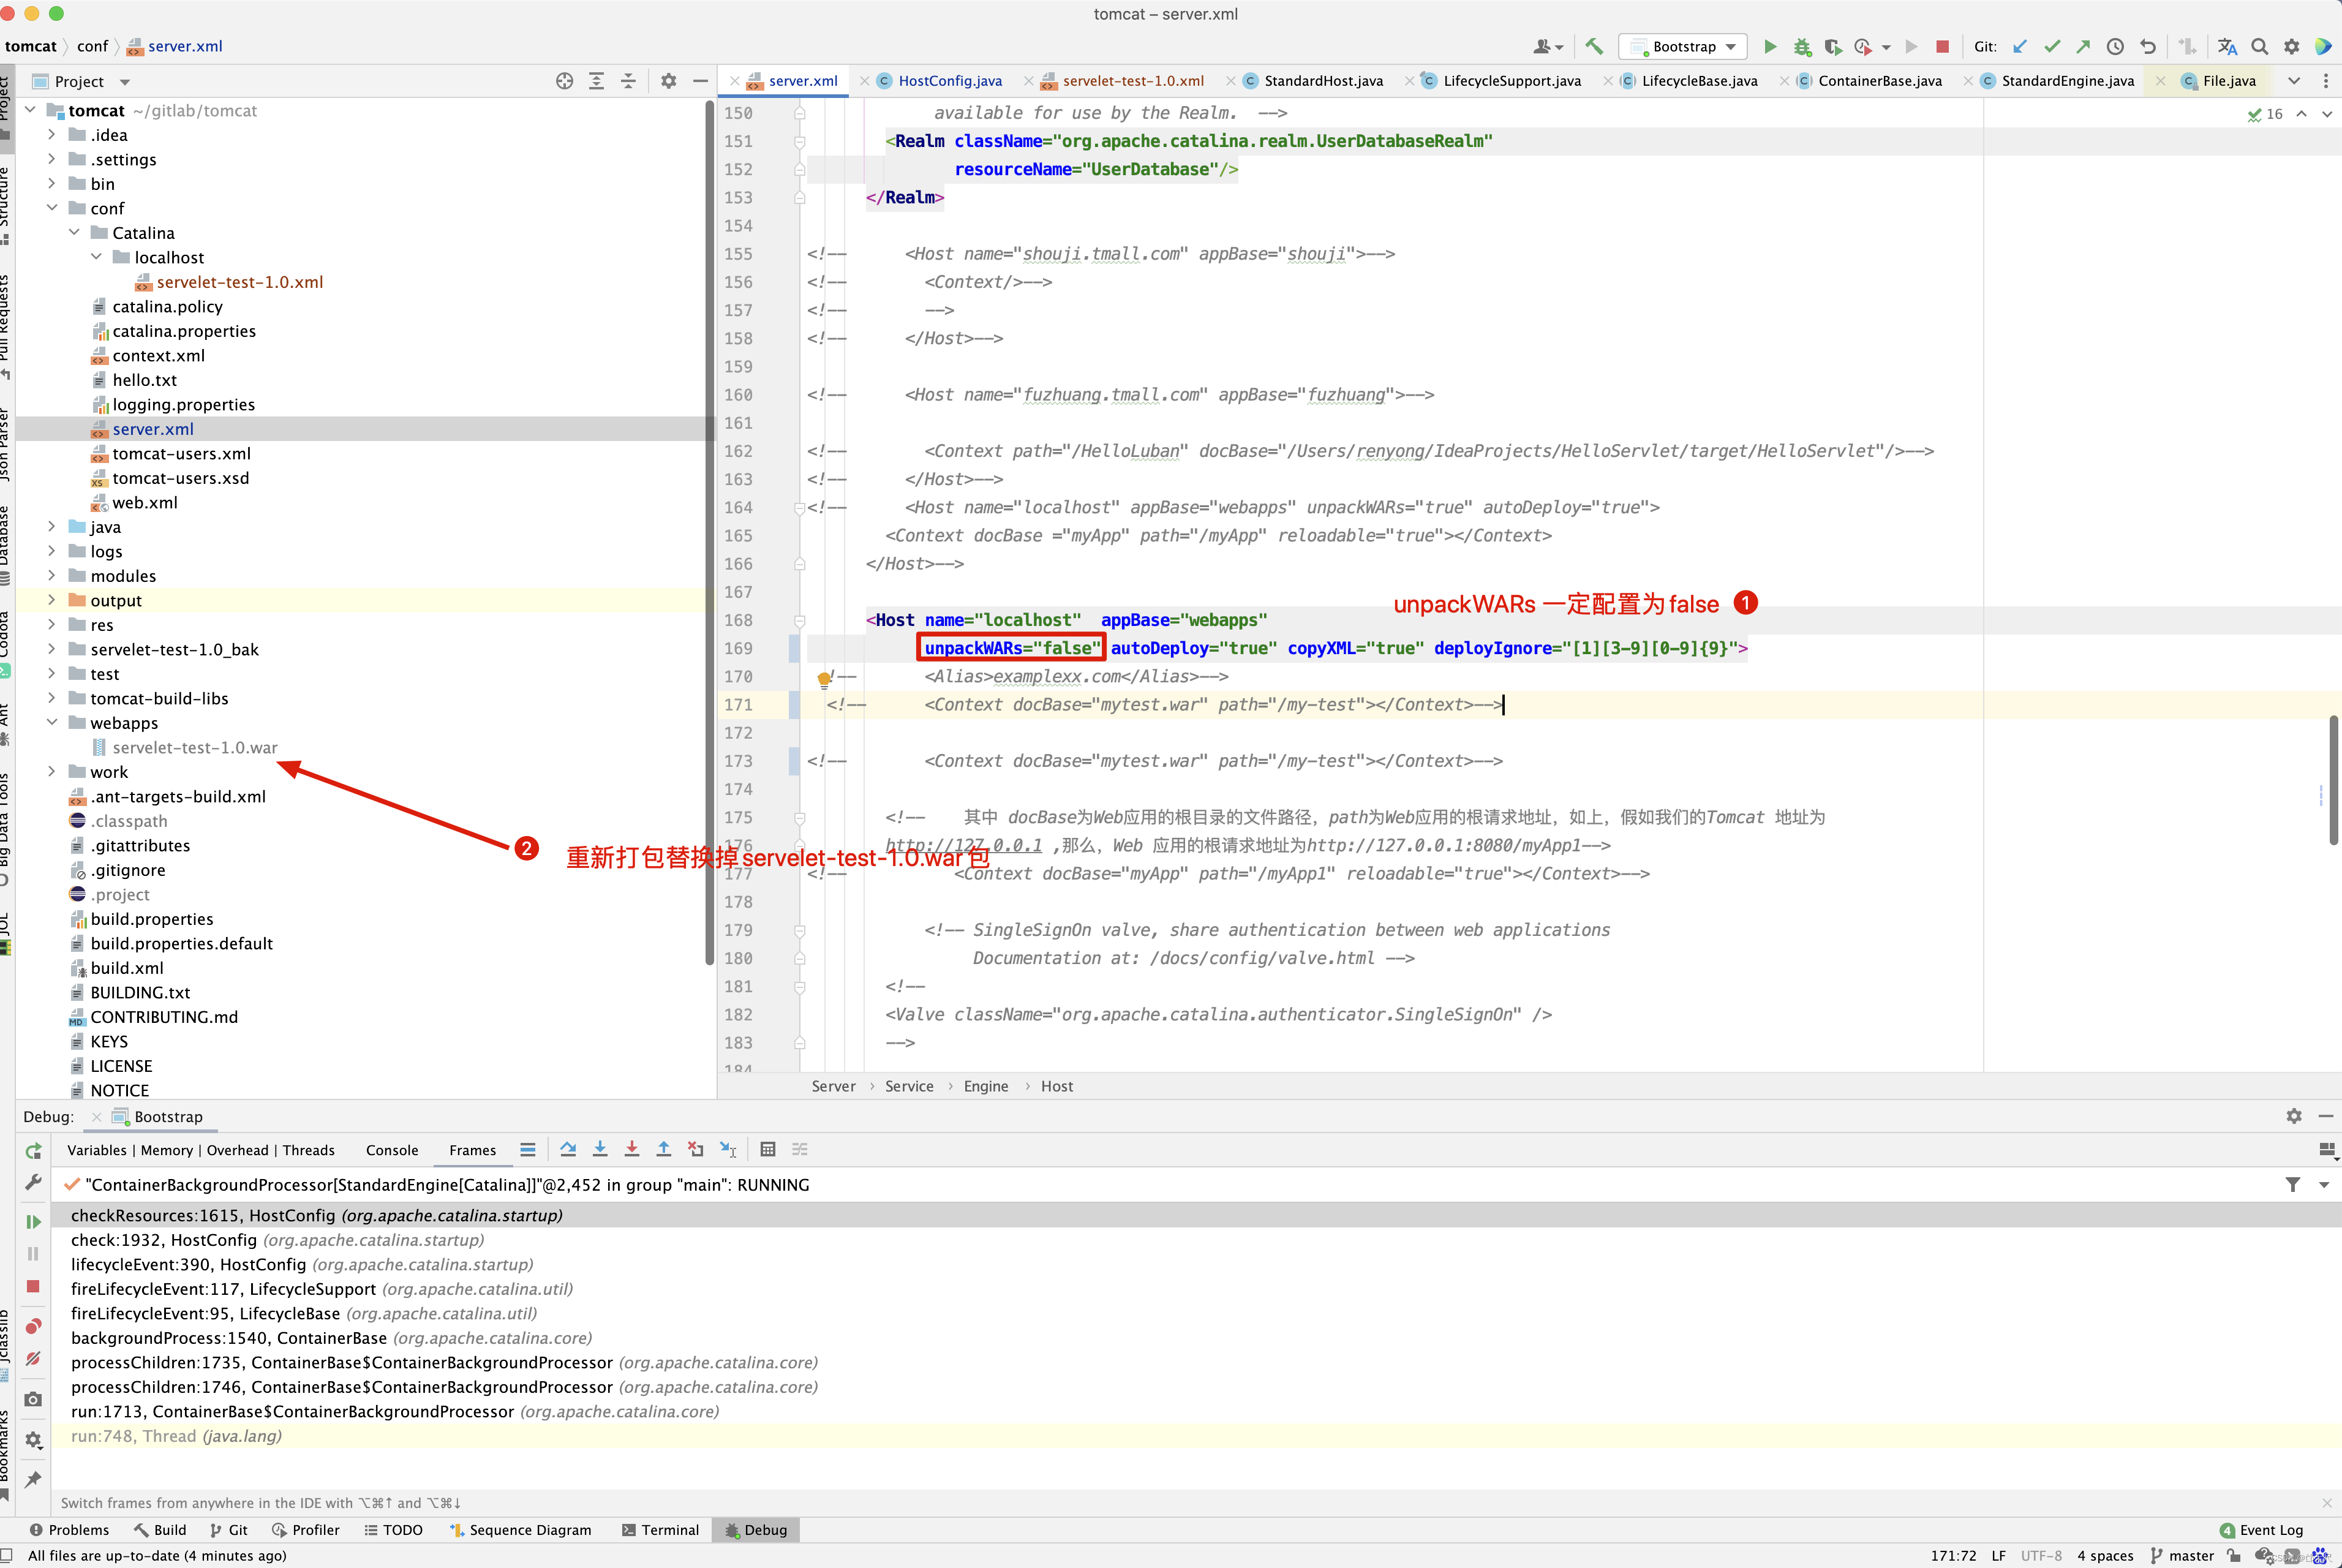The image size is (2342, 1568).
Task: Click View Breakpoints icon in Debug sidebar
Action: [33, 1326]
